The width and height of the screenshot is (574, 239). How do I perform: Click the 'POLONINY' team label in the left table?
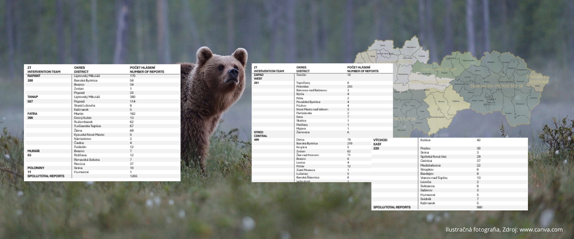[36, 168]
